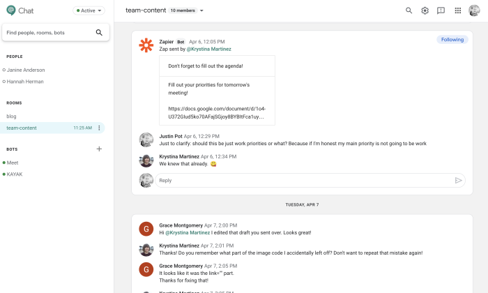This screenshot has height=293, width=488.
Task: Add a bot with the plus icon
Action: (x=99, y=149)
